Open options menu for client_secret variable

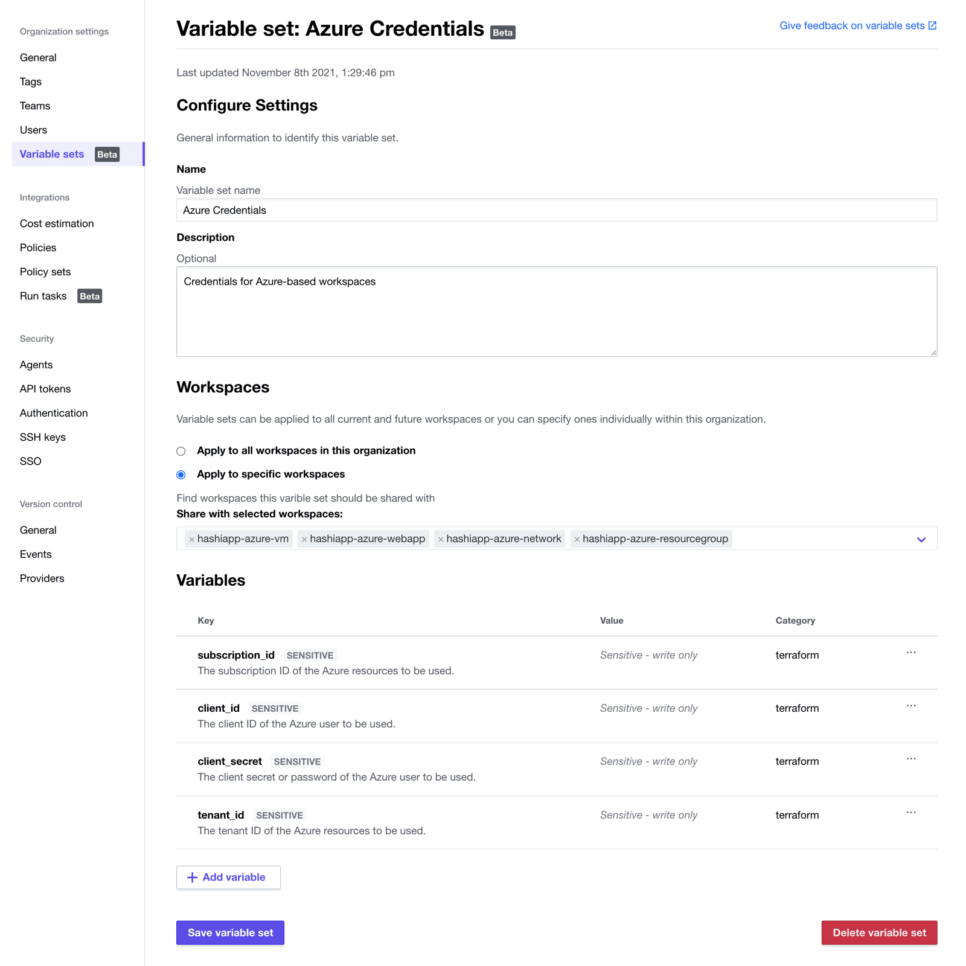pyautogui.click(x=912, y=759)
